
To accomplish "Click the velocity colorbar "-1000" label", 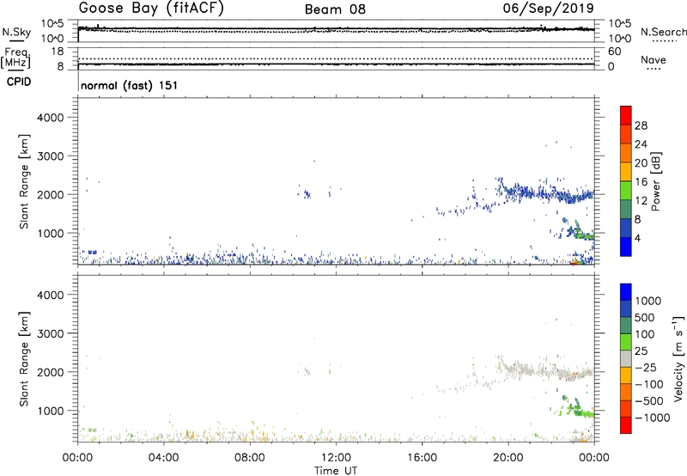I will pos(652,418).
